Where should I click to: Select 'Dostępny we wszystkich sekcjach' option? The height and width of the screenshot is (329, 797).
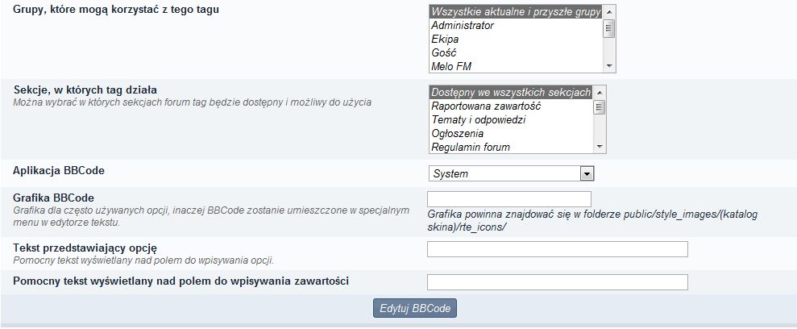pyautogui.click(x=511, y=93)
